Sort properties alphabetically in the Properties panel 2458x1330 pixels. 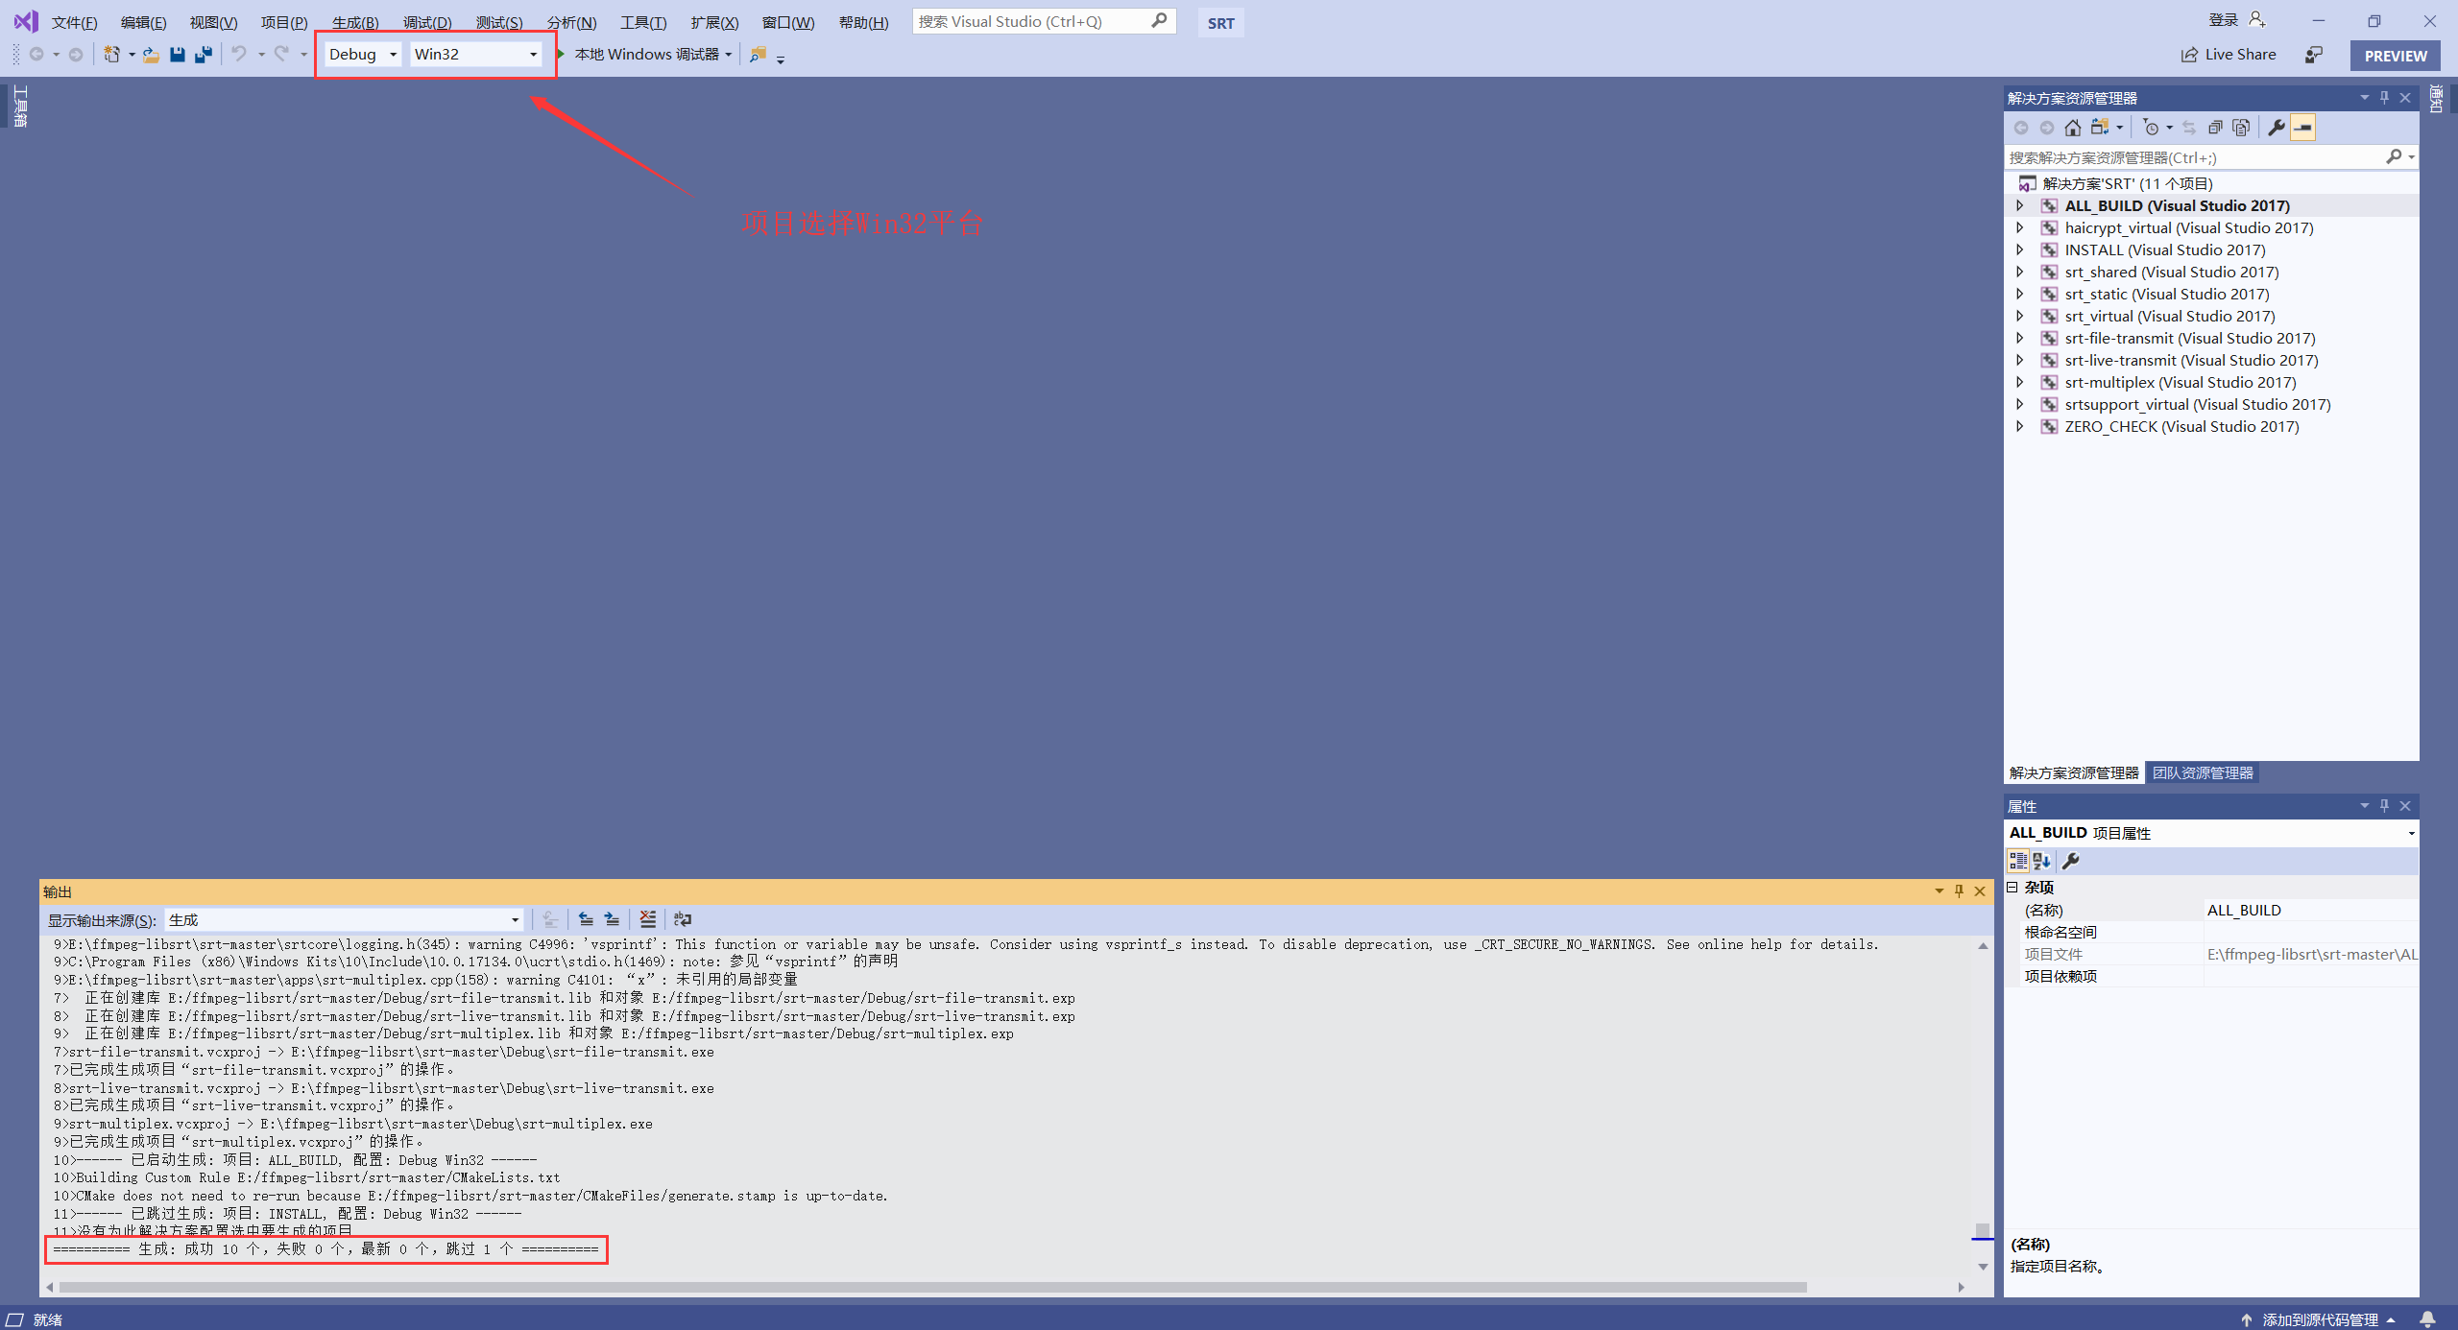coord(2040,861)
